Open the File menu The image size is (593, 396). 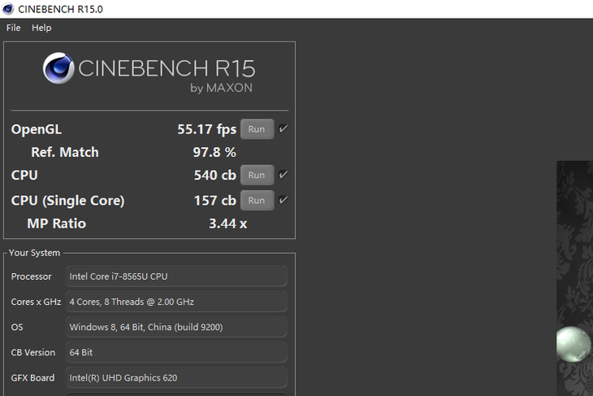tap(13, 28)
